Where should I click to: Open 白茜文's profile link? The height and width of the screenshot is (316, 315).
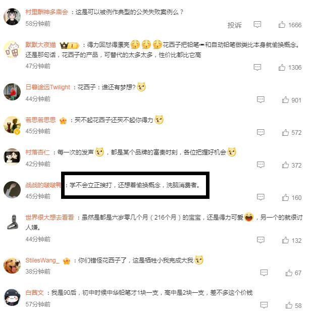[34, 293]
